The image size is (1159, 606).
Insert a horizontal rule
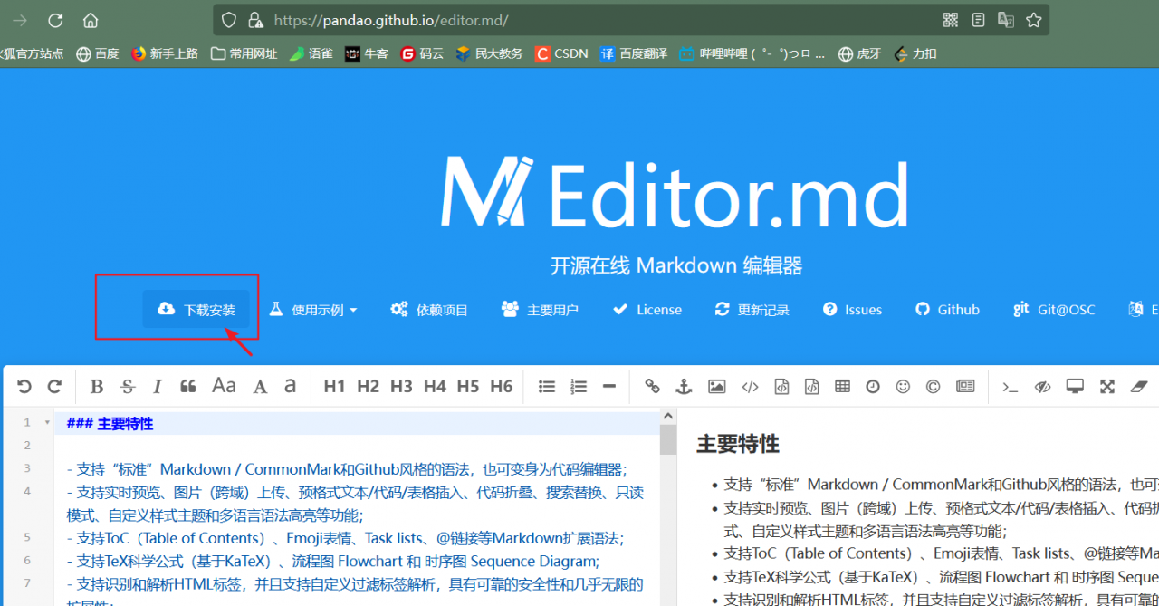click(609, 387)
